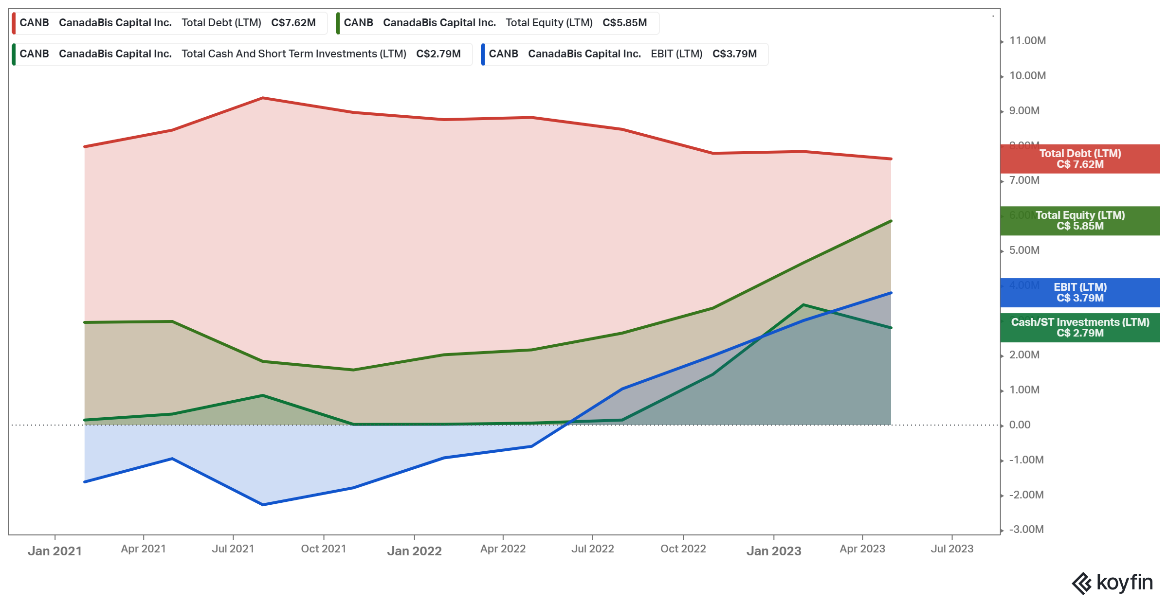
Task: Click the C$7.62M value in Total Debt legend
Action: coord(293,23)
